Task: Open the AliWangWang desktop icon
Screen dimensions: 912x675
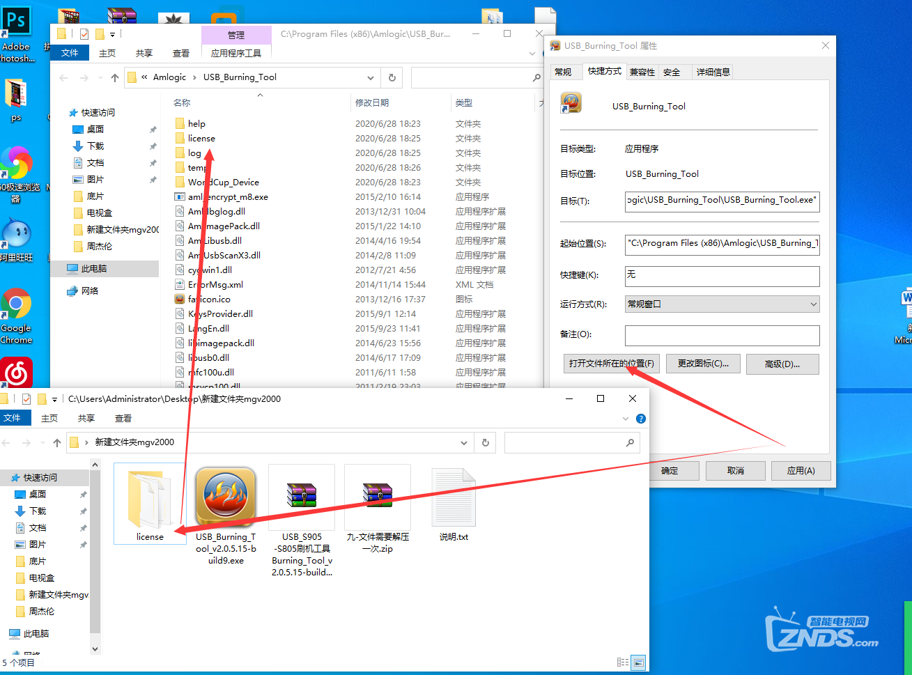Action: coord(16,240)
